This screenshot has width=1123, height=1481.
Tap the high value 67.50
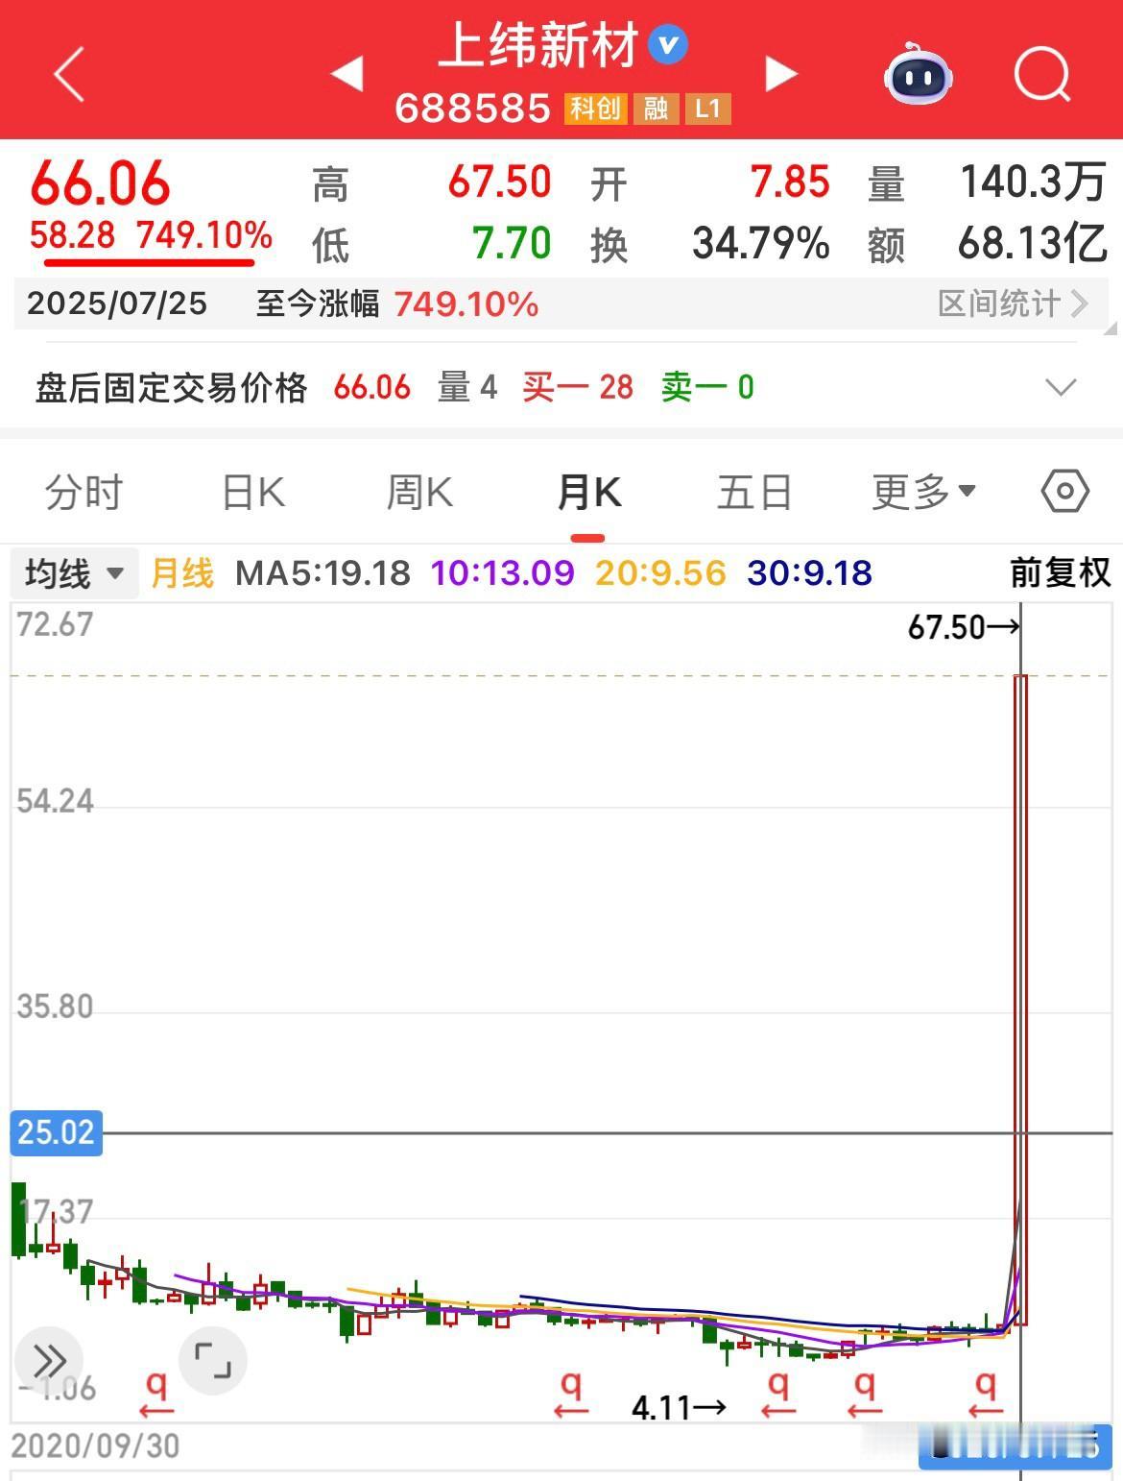(499, 182)
